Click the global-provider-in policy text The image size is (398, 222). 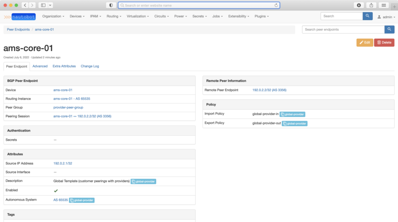tap(265, 114)
